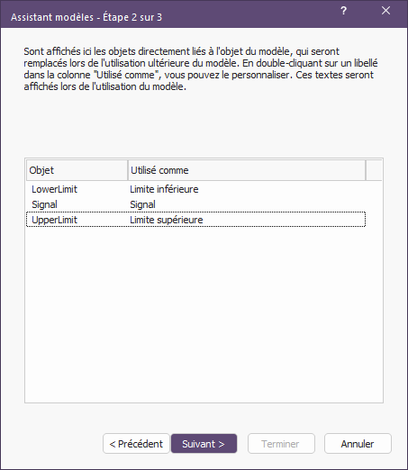Select the LowerLimit object row
Screen dimensions: 408x470
[195, 189]
